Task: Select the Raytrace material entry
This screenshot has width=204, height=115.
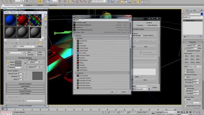Action: [82, 58]
